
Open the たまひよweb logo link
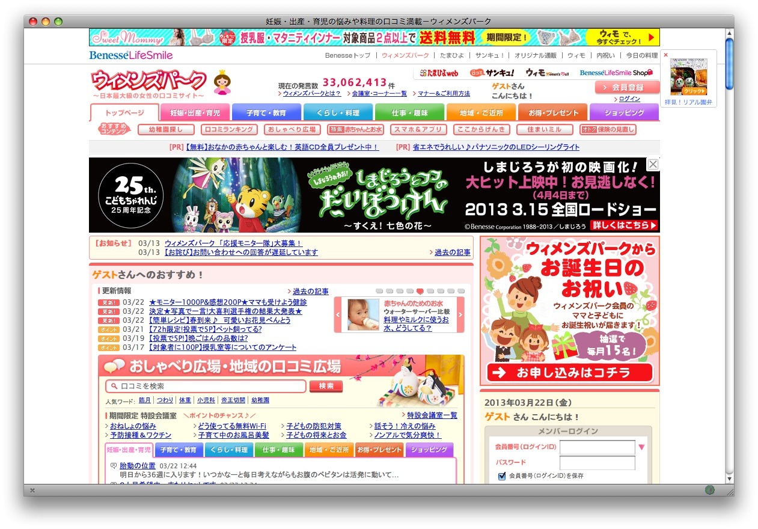(439, 73)
